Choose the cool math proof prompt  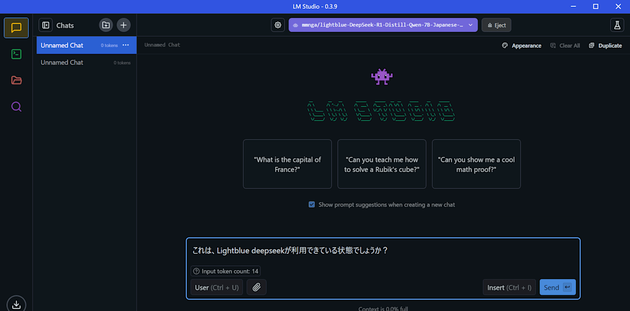pyautogui.click(x=476, y=164)
